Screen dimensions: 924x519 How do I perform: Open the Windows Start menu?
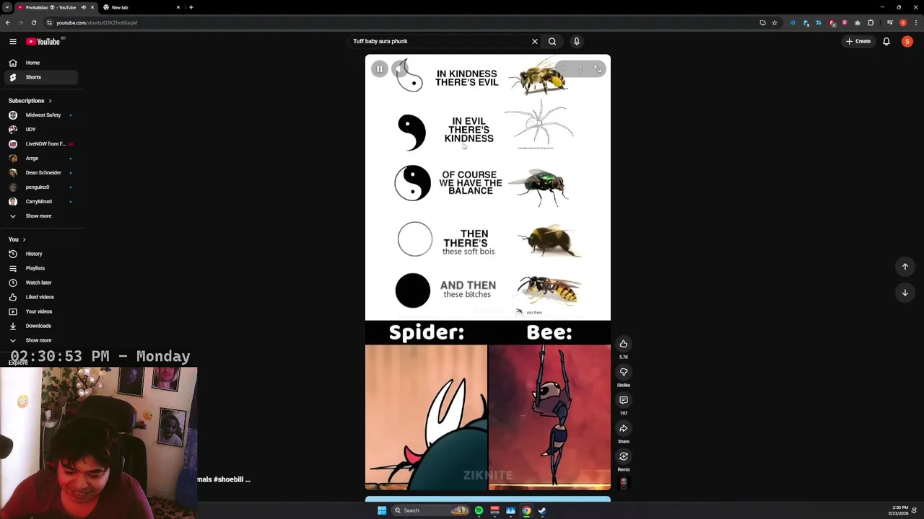click(382, 510)
